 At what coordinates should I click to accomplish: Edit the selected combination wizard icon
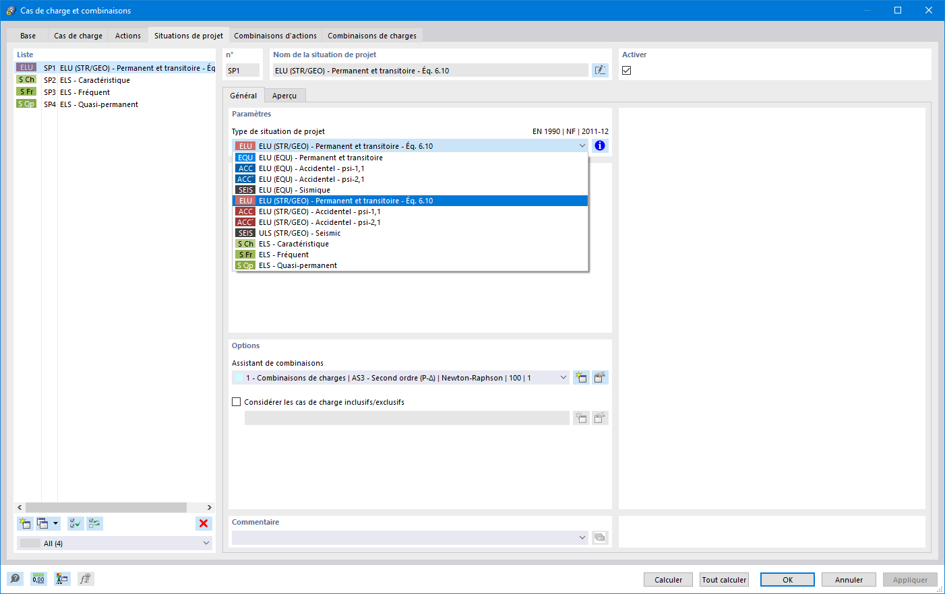point(600,378)
